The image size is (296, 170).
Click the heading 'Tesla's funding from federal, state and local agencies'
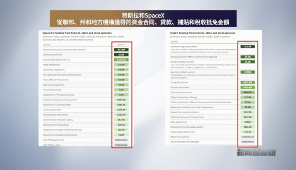point(202,33)
